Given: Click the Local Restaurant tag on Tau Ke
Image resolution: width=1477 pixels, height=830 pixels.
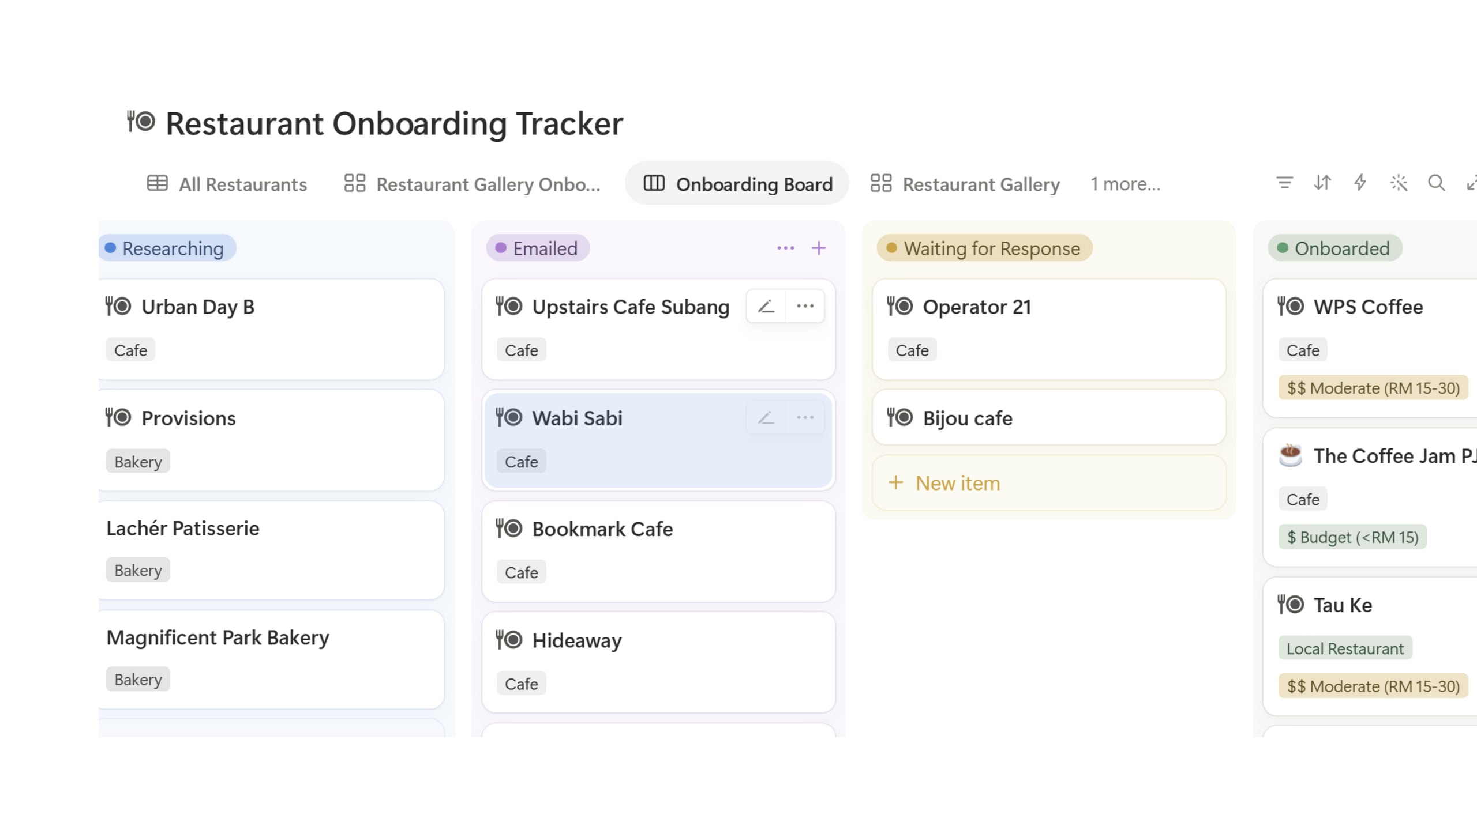Looking at the screenshot, I should (x=1345, y=648).
